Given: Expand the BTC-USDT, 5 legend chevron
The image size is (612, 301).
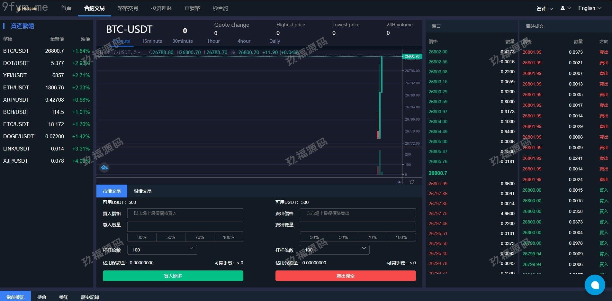Looking at the screenshot, I should pos(139,52).
